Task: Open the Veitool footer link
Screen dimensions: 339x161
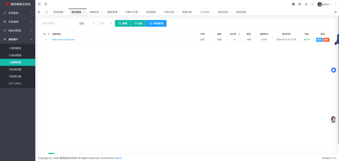Action: tap(118, 158)
